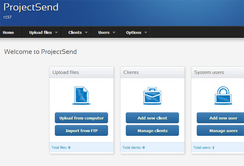Click the r157 version text
Viewport: 244px width, 166px height.
(x=7, y=17)
